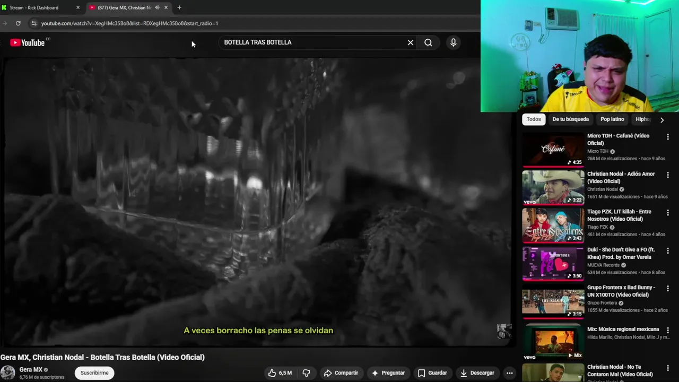Open the Mix: Música regional mexicana thumbnail
679x382 pixels.
[x=553, y=342]
